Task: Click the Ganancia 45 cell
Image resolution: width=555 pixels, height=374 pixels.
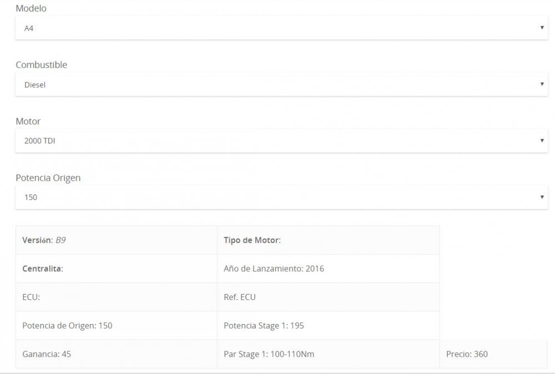Action: click(117, 354)
